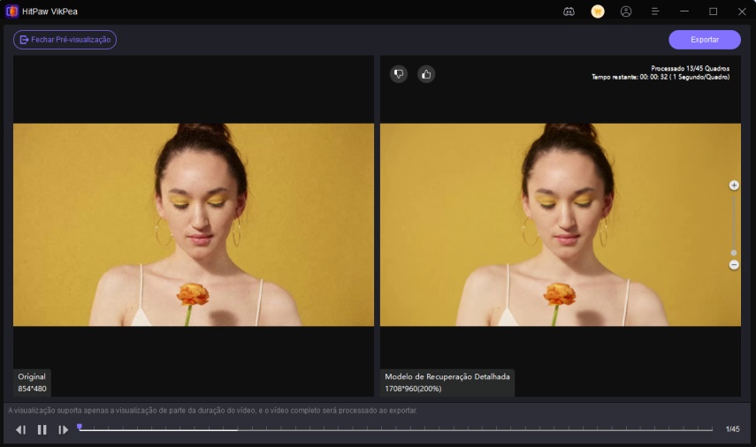Click Fechar Pré-visualização button

point(65,40)
